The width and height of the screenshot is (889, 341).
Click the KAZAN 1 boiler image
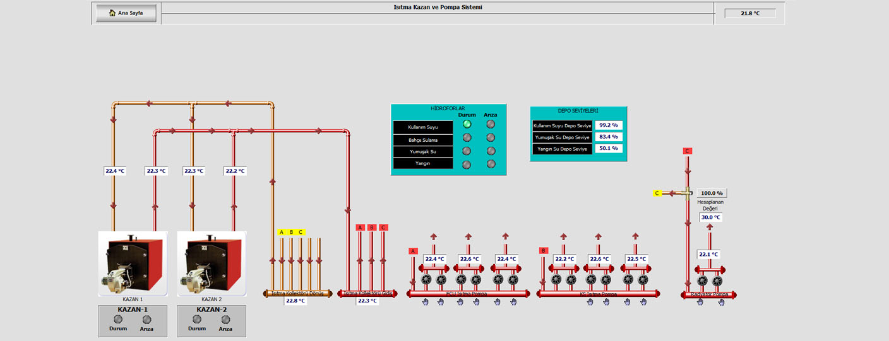coord(133,263)
